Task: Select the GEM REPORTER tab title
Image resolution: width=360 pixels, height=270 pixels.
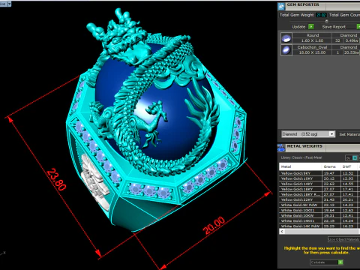Action: point(303,4)
